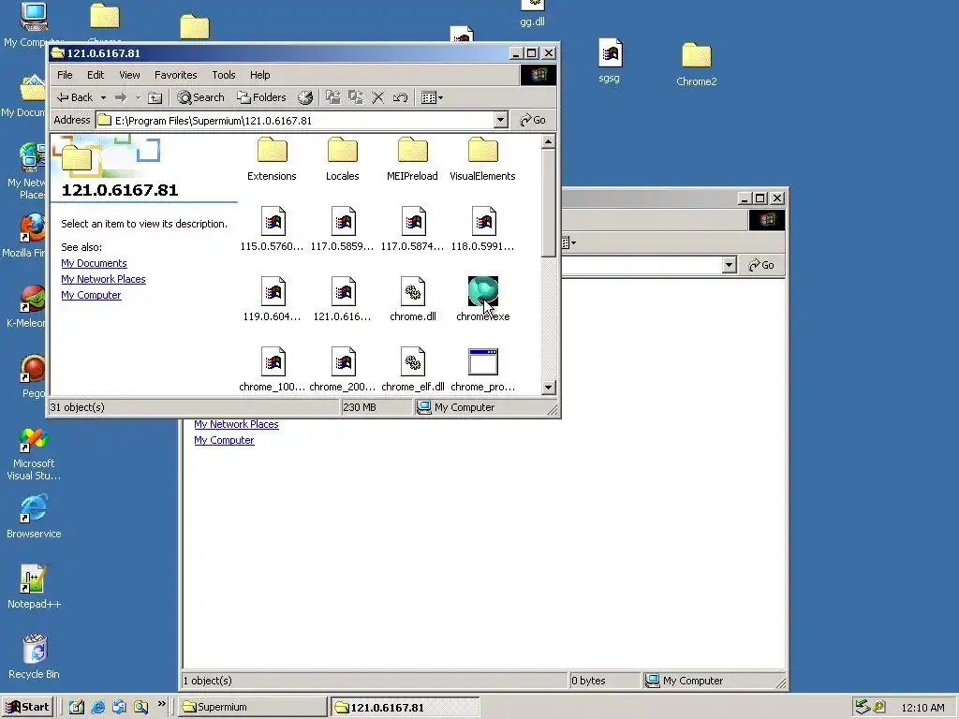Launch Internet Explorer from Quick Launch
Image resolution: width=959 pixels, height=719 pixels.
97,707
